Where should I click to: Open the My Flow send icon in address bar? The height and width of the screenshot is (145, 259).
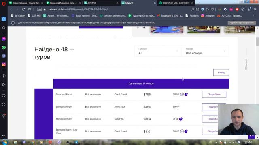(208, 10)
